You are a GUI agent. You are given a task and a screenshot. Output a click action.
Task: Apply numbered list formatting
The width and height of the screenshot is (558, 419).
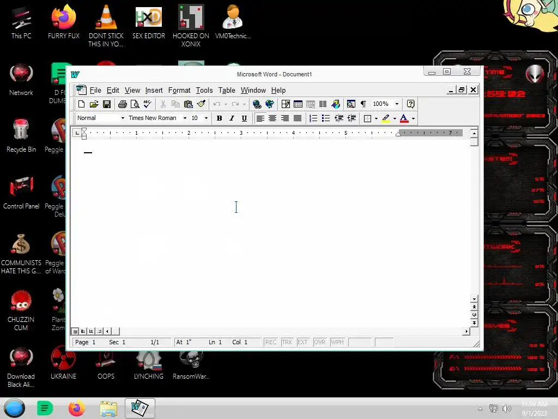(313, 118)
